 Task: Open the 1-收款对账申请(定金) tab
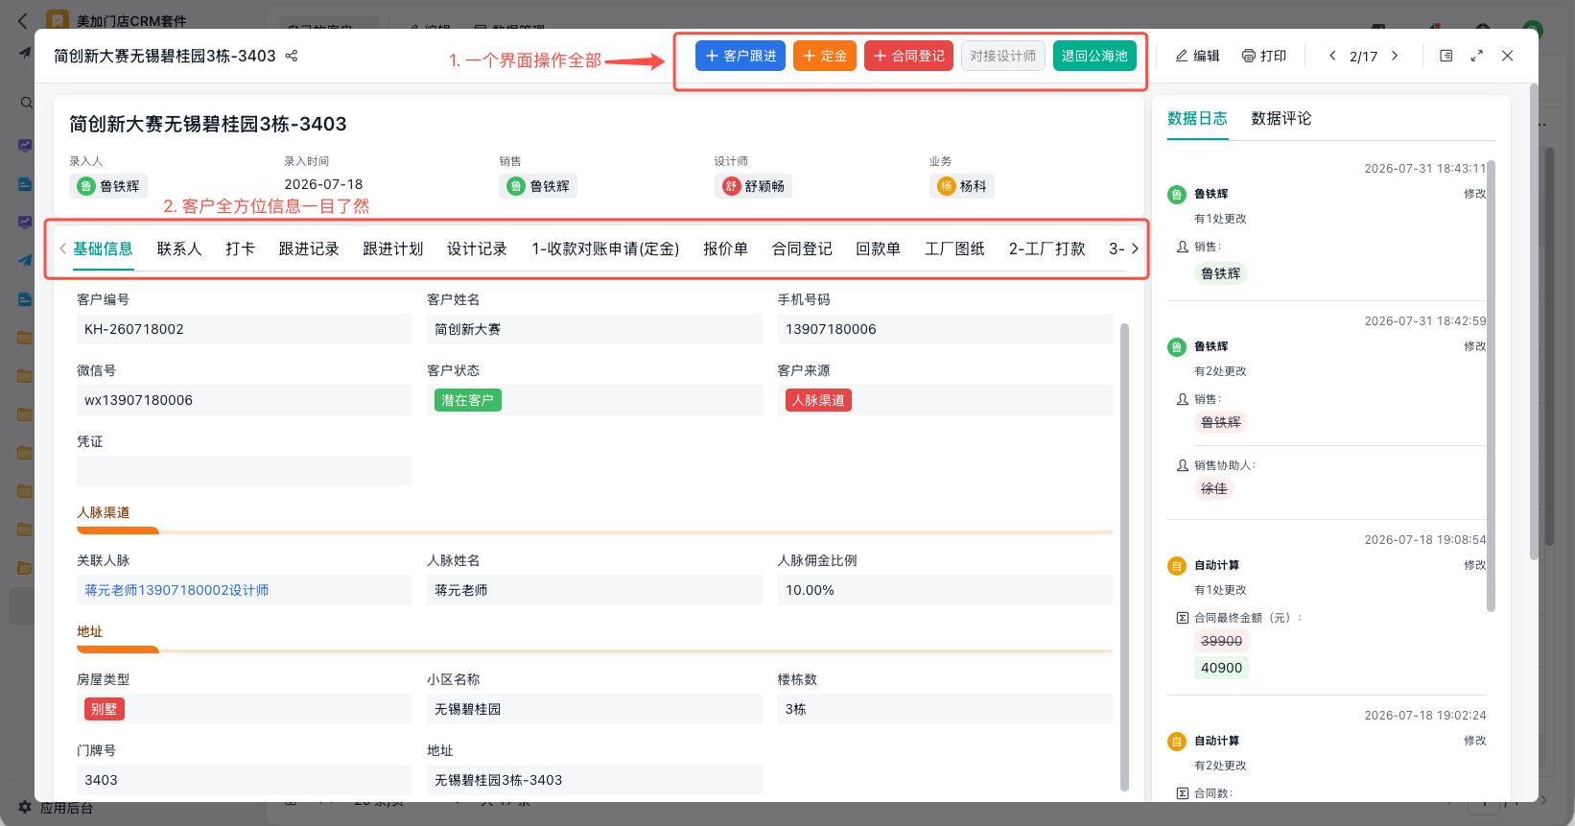[x=605, y=248]
